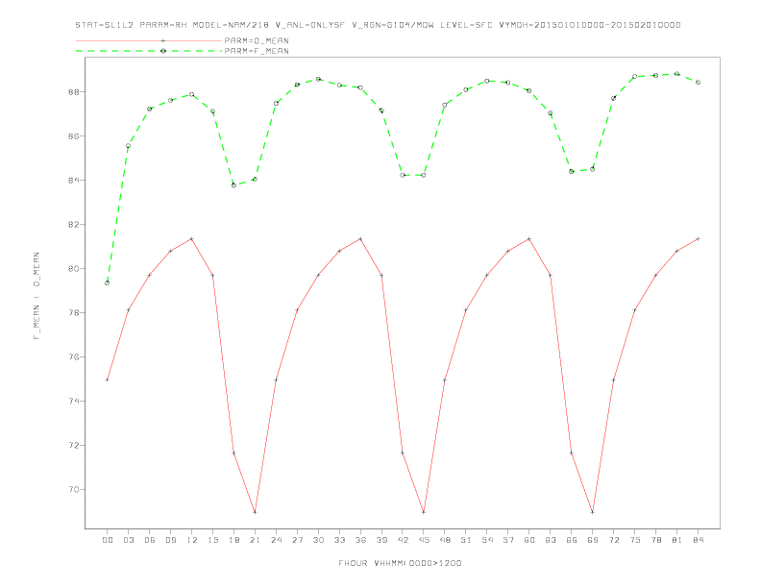This screenshot has height=588, width=761.
Task: Click the x-axis title FHOUR VHHMM:0000>1200
Action: (x=400, y=563)
